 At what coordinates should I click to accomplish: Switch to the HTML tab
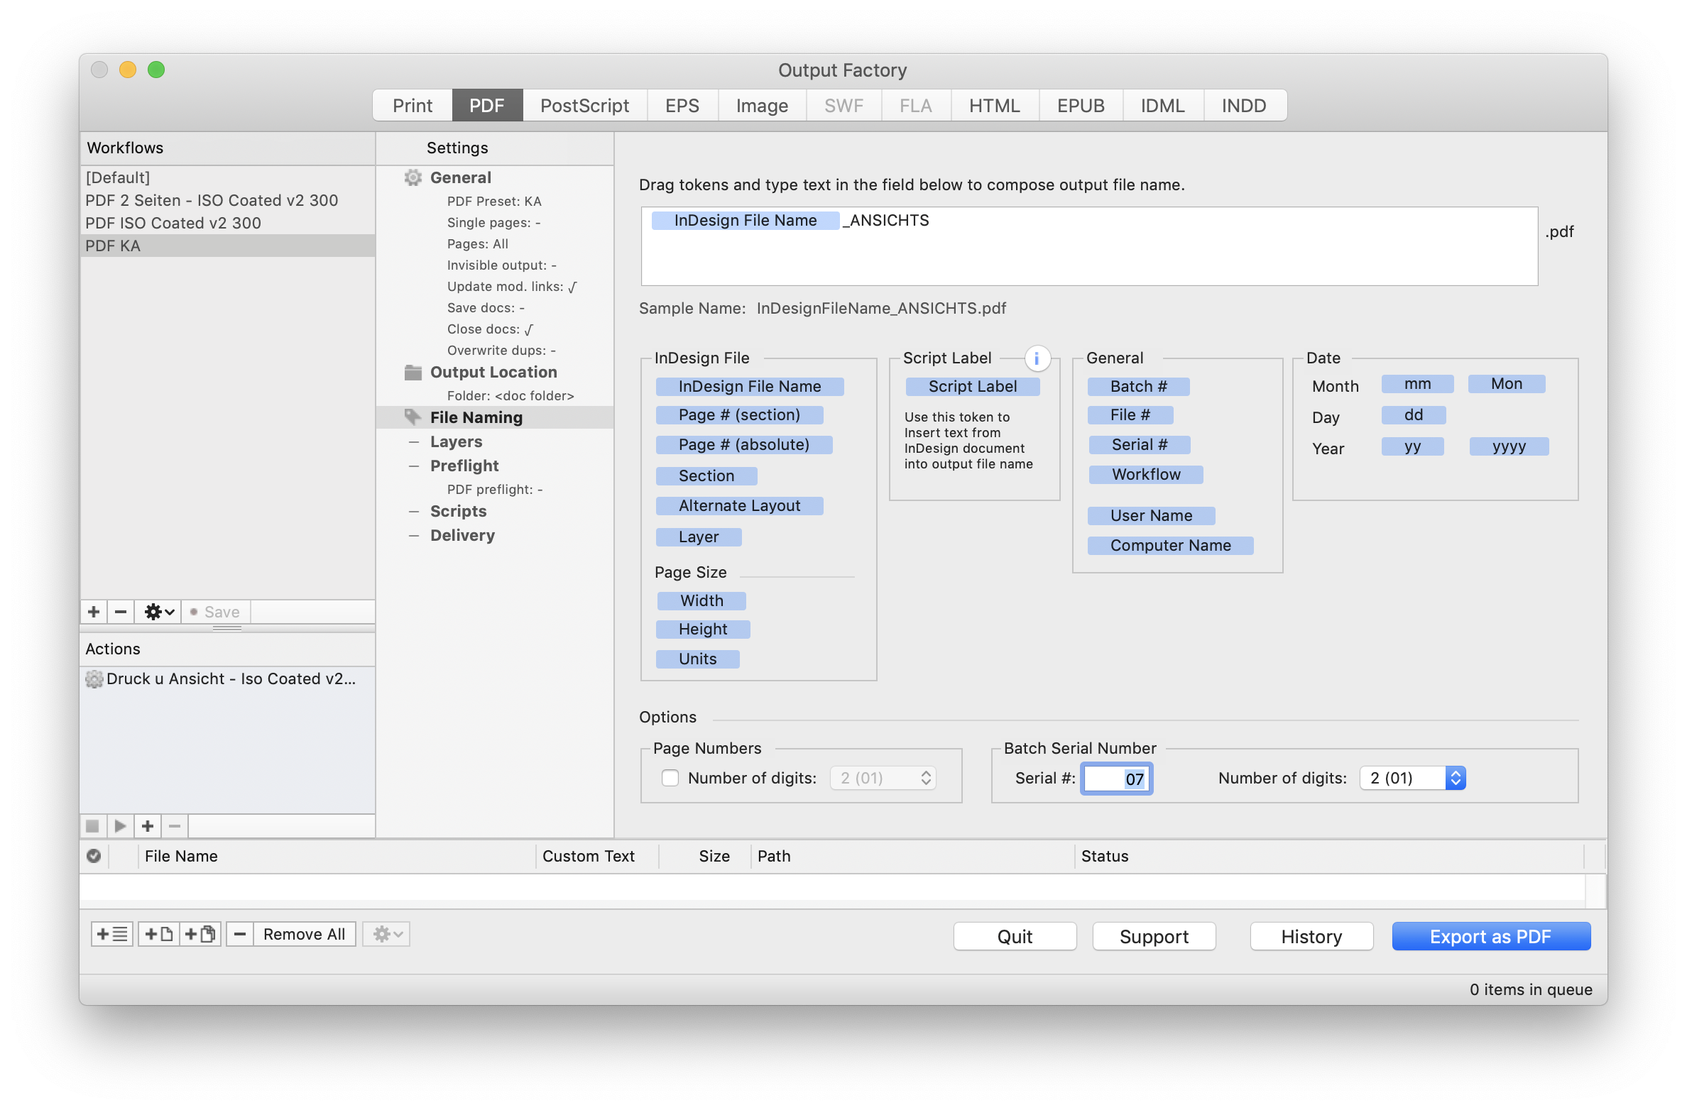click(994, 106)
